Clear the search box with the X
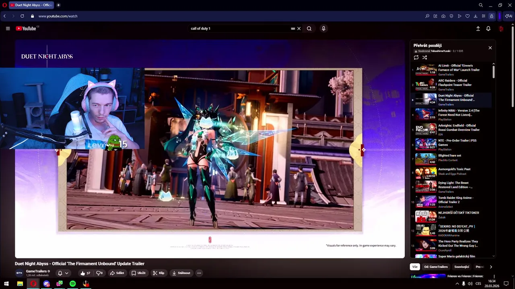The image size is (515, 289). click(x=299, y=28)
